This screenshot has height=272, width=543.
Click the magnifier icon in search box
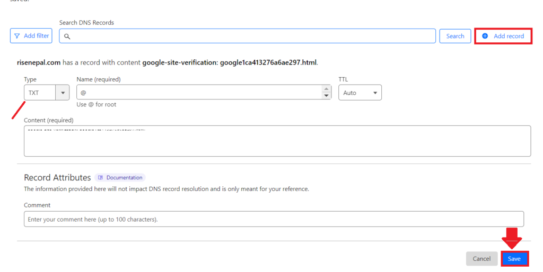(x=67, y=37)
